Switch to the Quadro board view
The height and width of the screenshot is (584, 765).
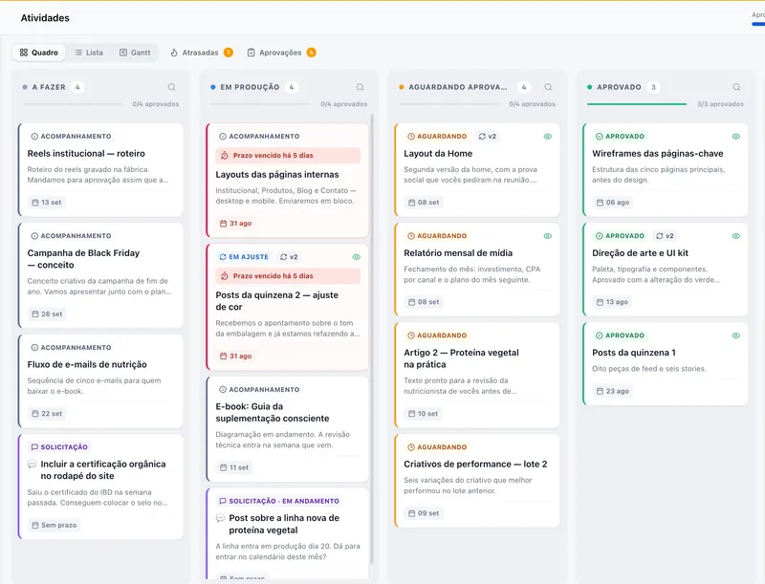[x=38, y=53]
